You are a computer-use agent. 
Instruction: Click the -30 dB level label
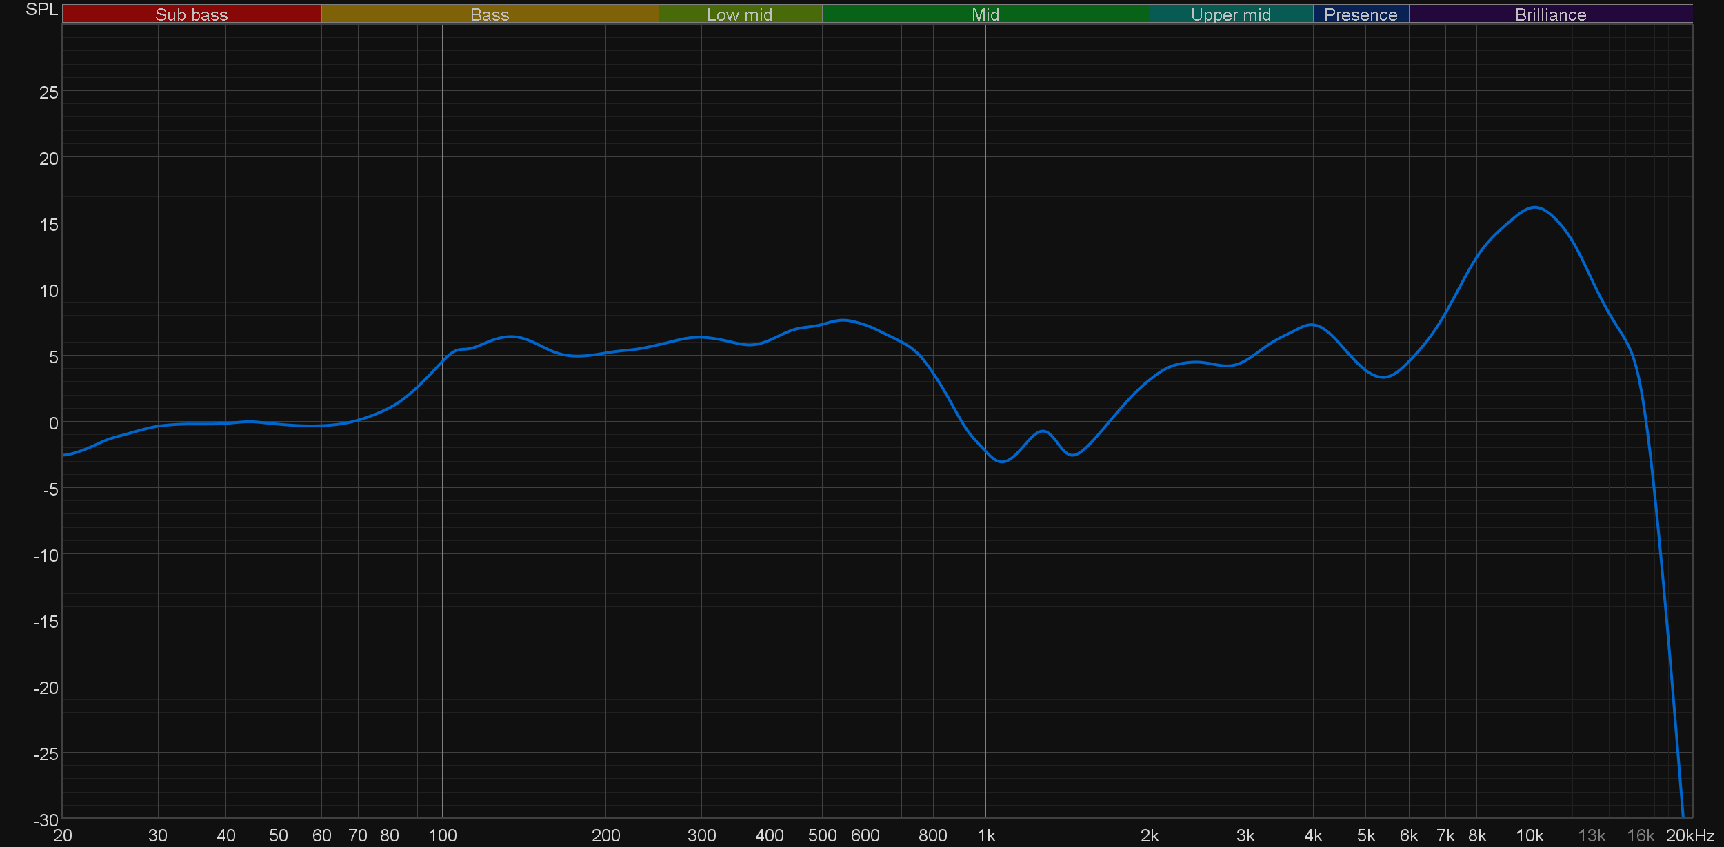point(46,820)
